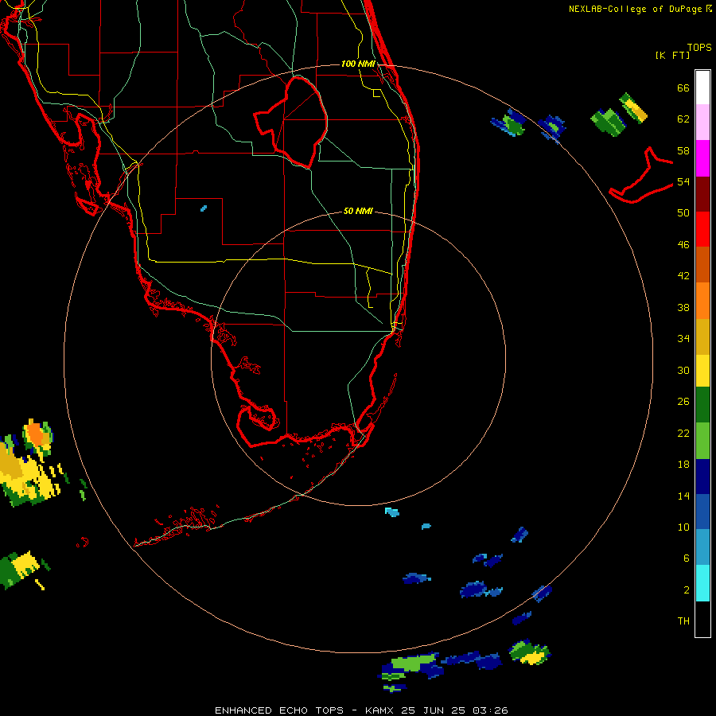
Task: Click the large light green echo along the bottom
Action: coord(414,662)
